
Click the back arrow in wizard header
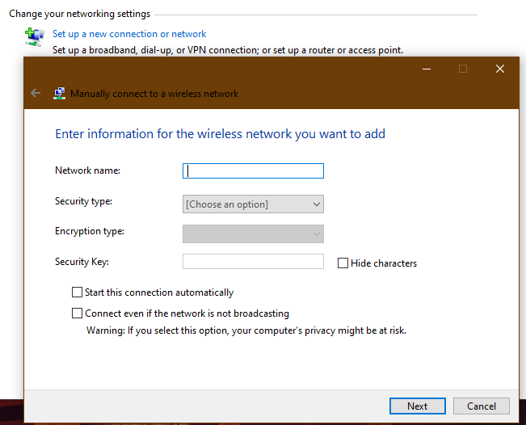coord(36,93)
